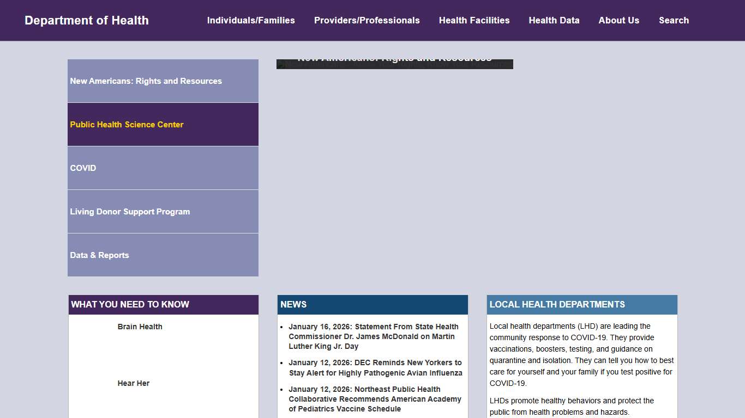Open the Hear Her link
Screen dimensions: 745x418
[x=133, y=383]
